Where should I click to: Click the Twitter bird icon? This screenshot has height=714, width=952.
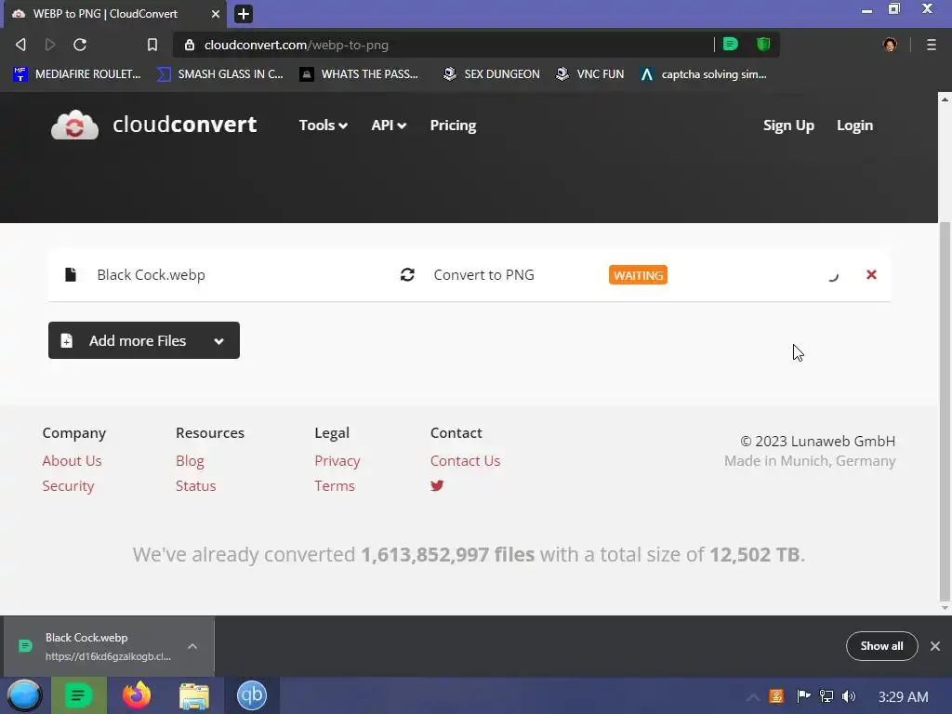437,485
